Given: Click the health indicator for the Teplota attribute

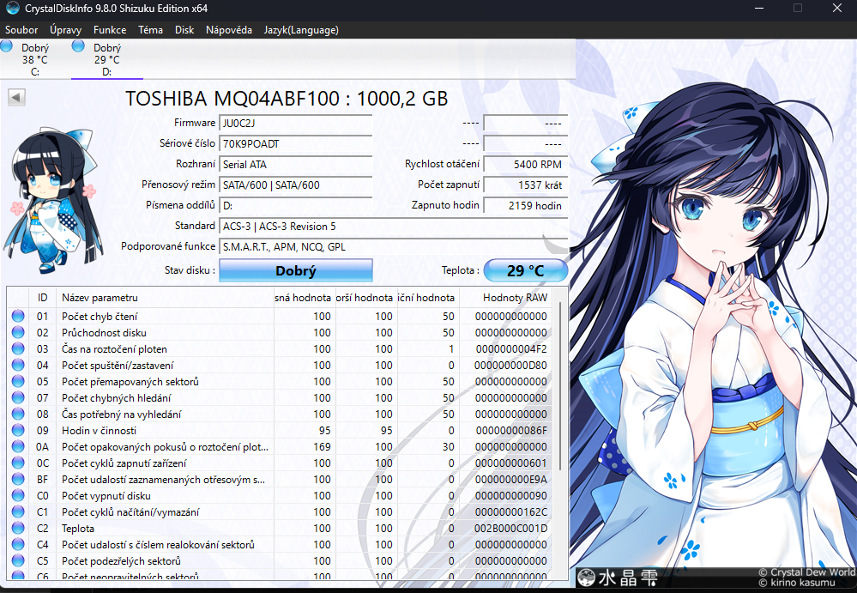Looking at the screenshot, I should click(18, 529).
